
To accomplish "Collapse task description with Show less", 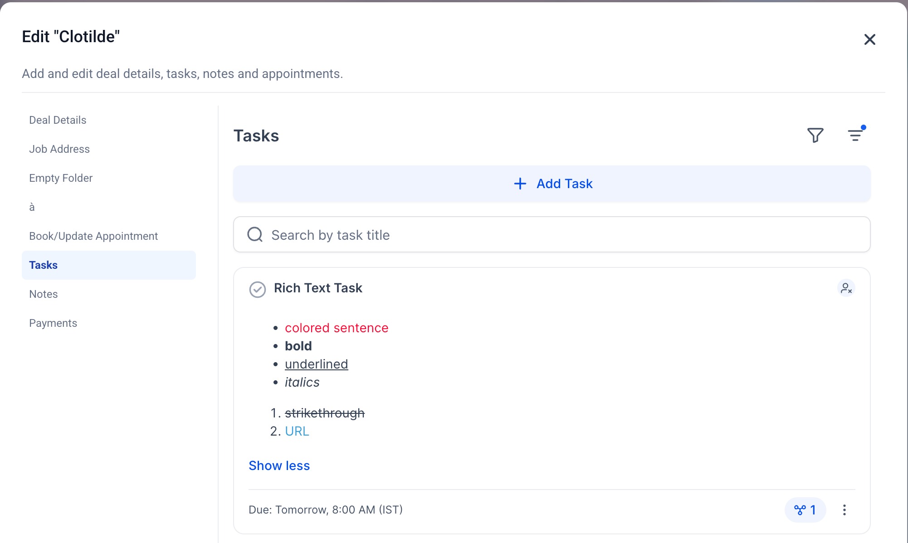I will (279, 465).
